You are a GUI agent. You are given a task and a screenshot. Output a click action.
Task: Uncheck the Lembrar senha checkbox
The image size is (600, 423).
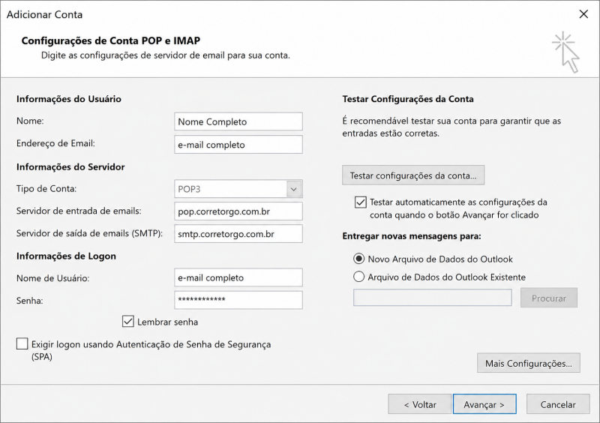(128, 322)
